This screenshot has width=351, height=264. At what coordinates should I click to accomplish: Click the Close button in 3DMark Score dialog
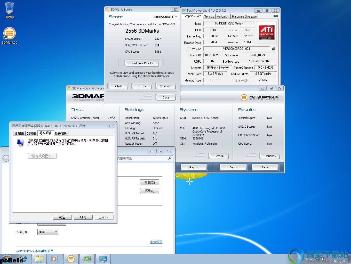pyautogui.click(x=166, y=97)
